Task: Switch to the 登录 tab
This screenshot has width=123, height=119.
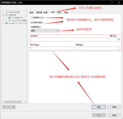Action: [32, 13]
